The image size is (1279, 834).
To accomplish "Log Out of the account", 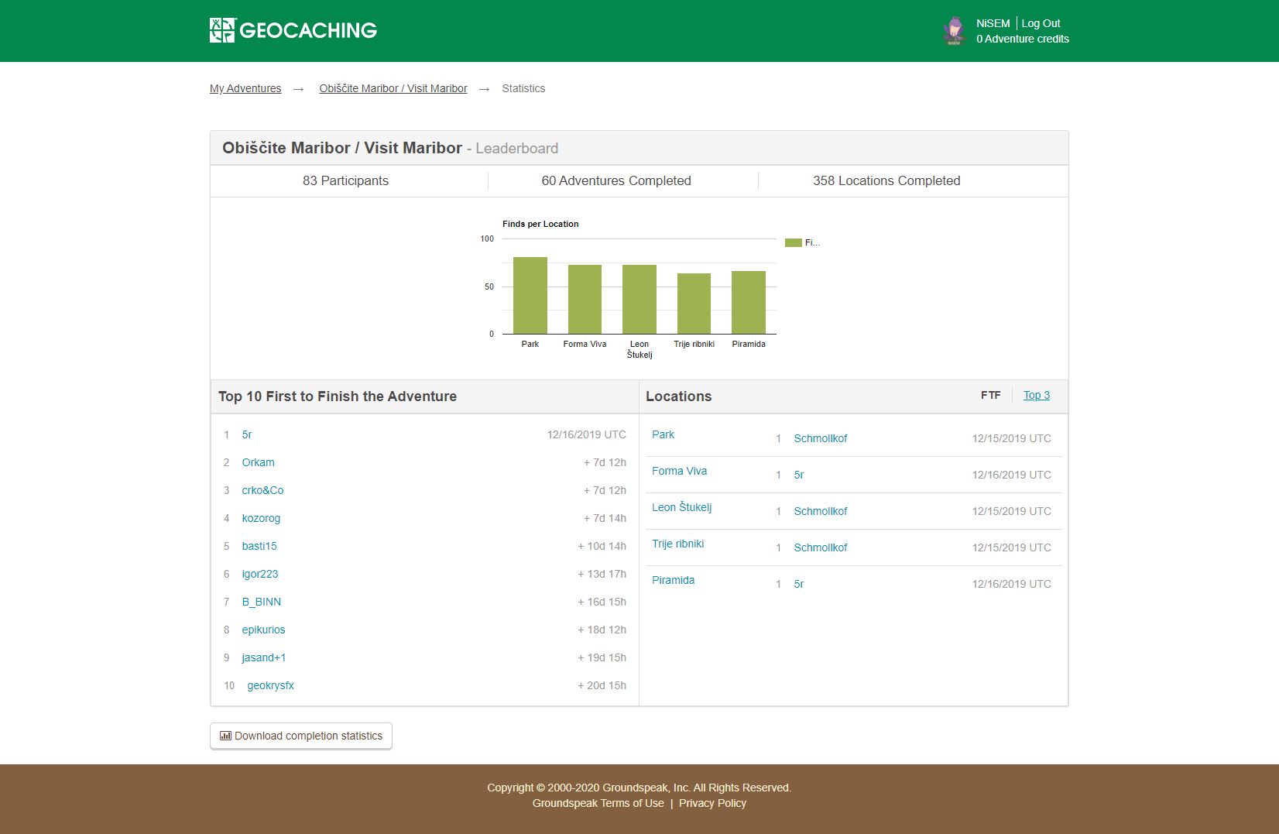I will click(1041, 23).
